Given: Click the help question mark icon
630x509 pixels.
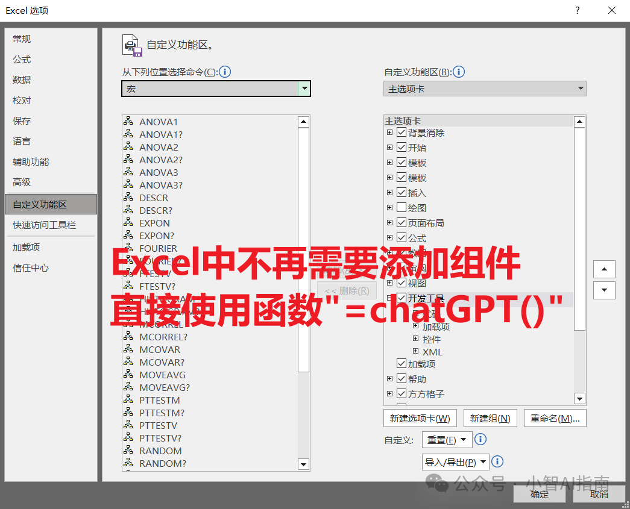Looking at the screenshot, I should (578, 10).
